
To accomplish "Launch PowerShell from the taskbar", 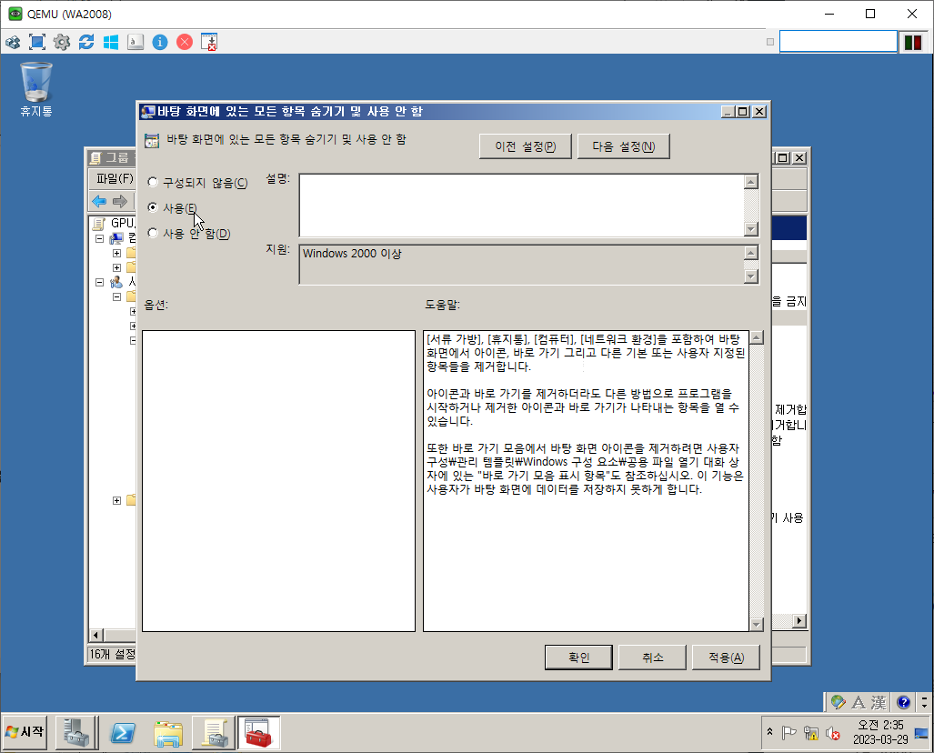I will (x=123, y=733).
